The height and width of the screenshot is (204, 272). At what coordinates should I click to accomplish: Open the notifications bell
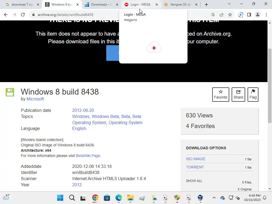tap(265, 198)
